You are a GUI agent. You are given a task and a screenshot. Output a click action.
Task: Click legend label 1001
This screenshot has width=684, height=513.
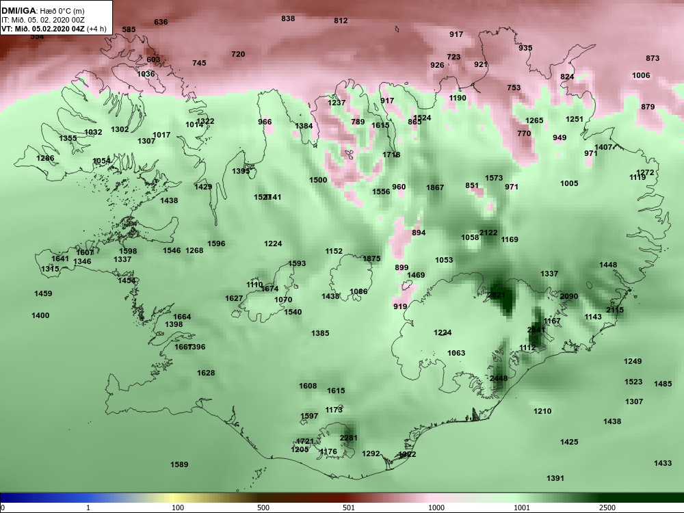click(522, 508)
